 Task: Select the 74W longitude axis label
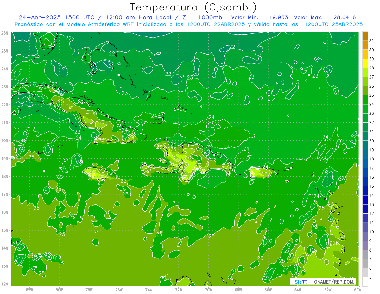click(149, 290)
